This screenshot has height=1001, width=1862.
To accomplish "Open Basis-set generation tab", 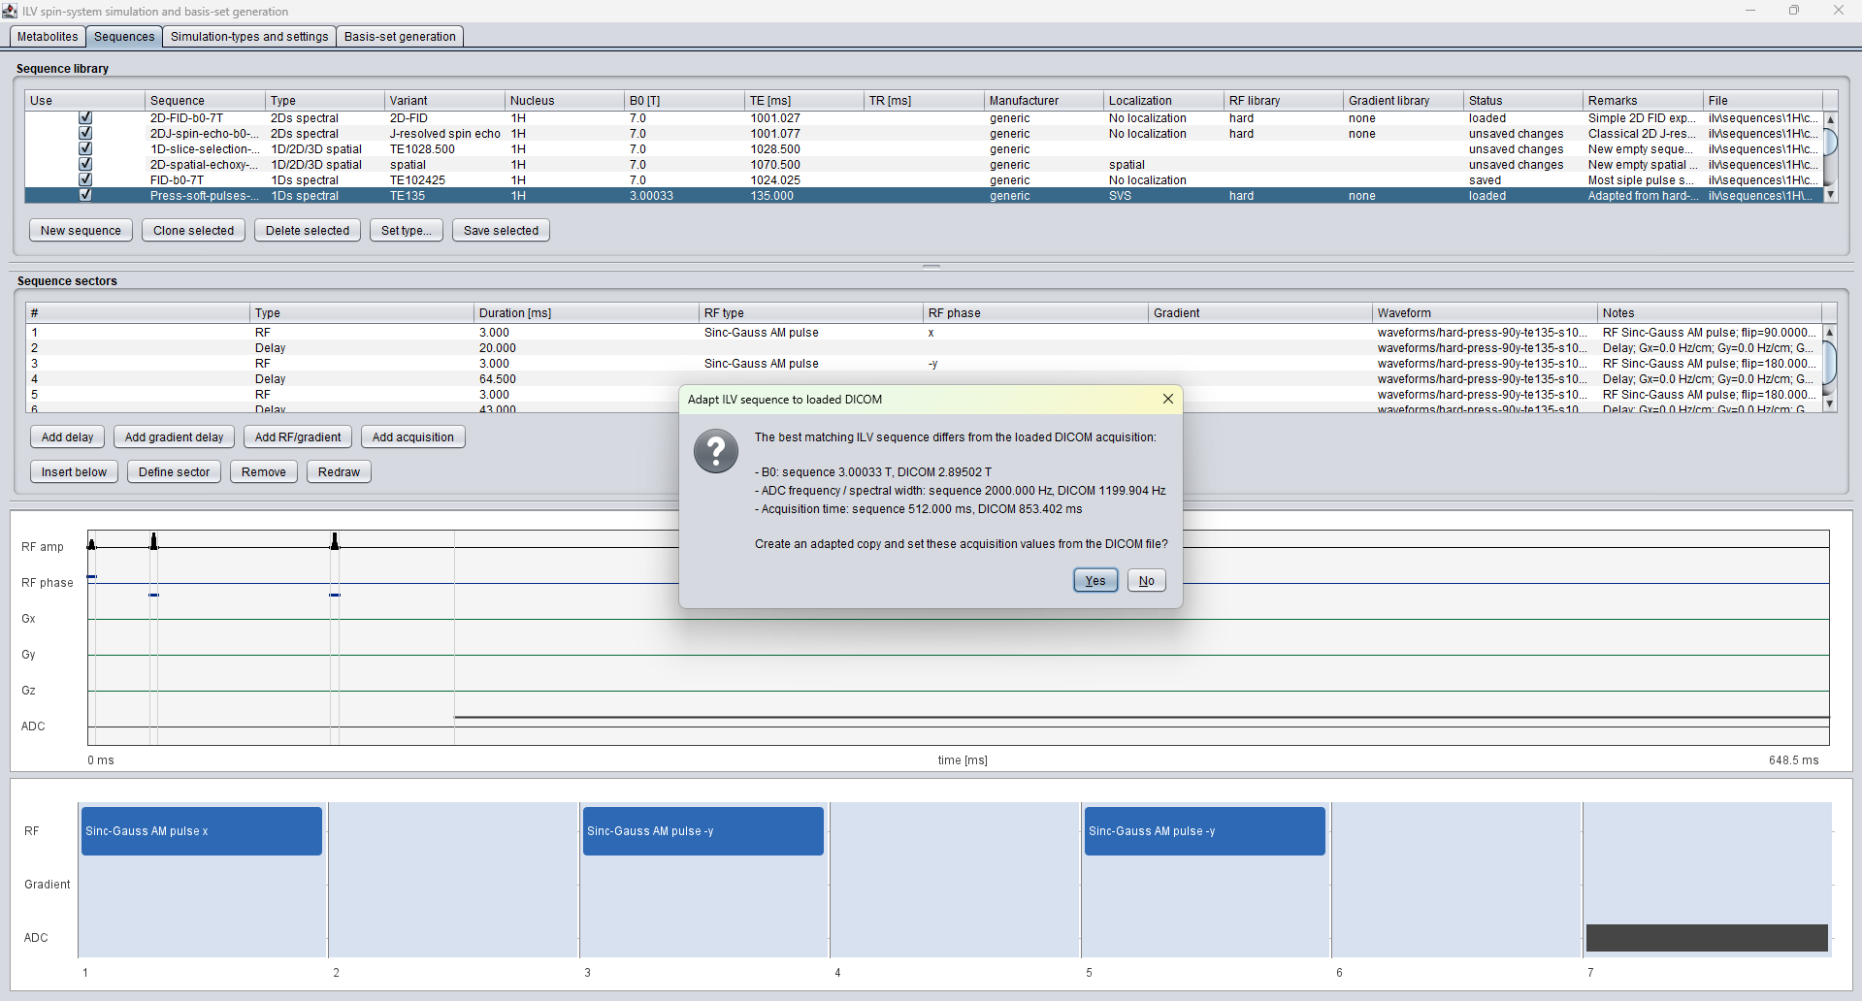I will [x=400, y=37].
